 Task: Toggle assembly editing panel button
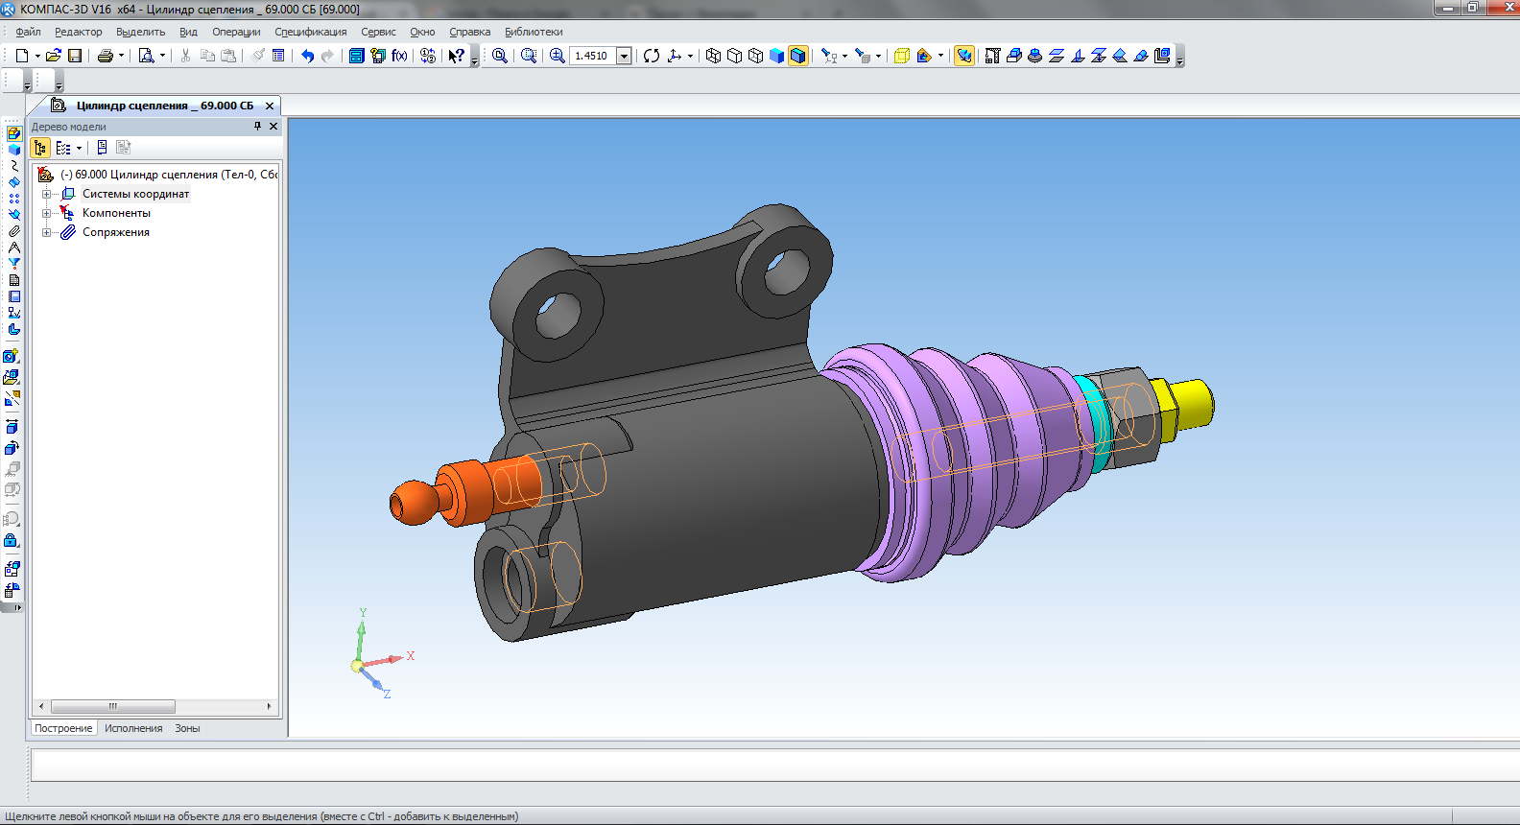pos(13,134)
